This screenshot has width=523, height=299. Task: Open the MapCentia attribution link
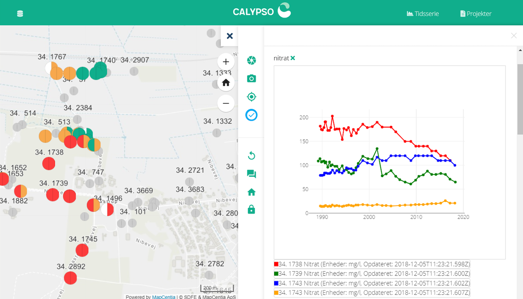164,297
